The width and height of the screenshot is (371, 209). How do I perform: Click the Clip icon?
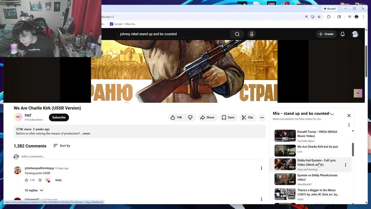coord(248,117)
